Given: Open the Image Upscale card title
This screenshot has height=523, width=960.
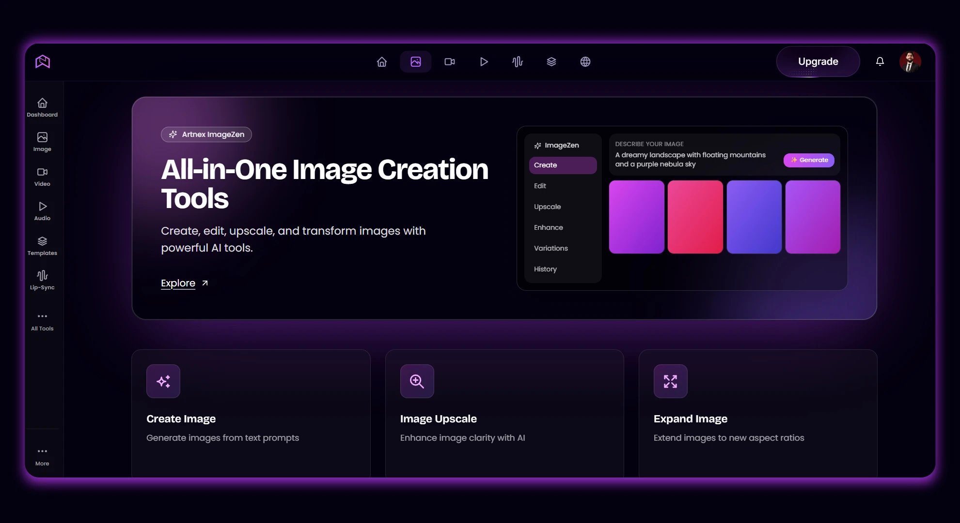Looking at the screenshot, I should pos(439,419).
